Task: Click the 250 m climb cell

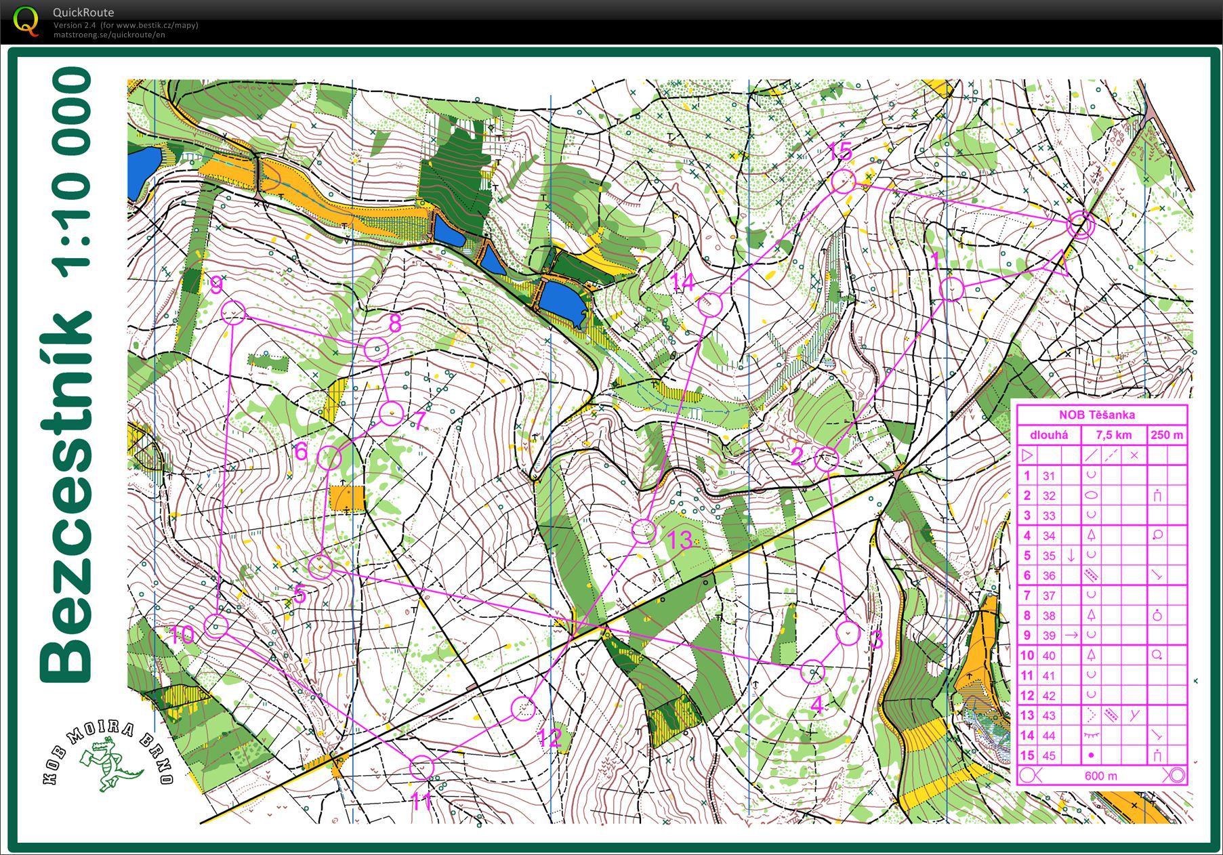Action: click(x=1167, y=435)
